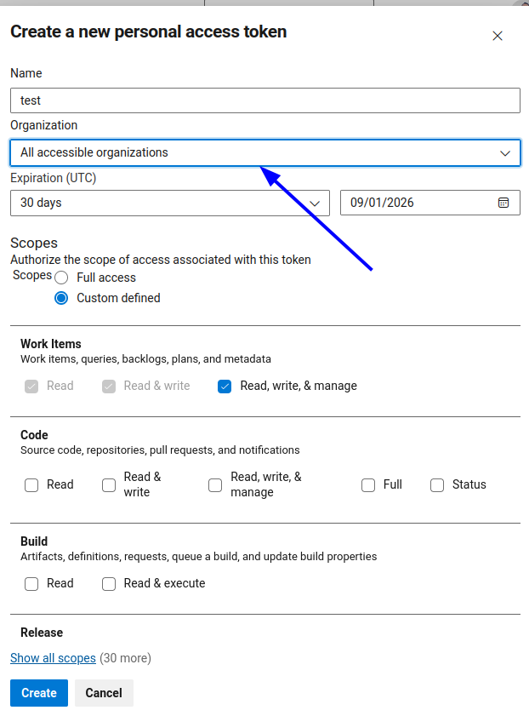Click the Name field containing test

tap(264, 100)
